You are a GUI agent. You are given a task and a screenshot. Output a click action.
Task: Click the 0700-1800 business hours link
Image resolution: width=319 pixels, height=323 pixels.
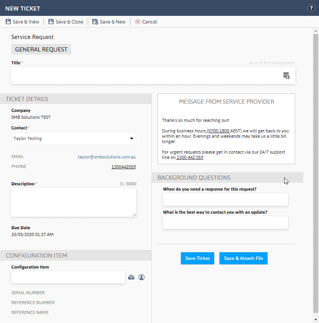219,131
